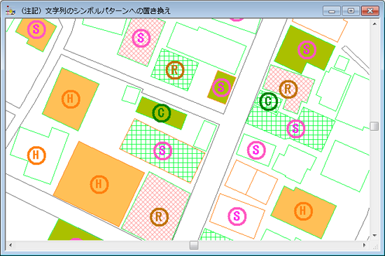The image size is (385, 256).
Task: Select the brown R symbol on green hatched block
Action: pos(175,70)
